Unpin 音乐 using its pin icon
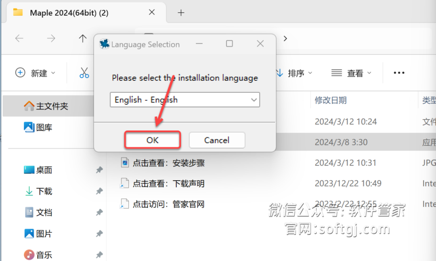This screenshot has height=261, width=436. pos(99,255)
